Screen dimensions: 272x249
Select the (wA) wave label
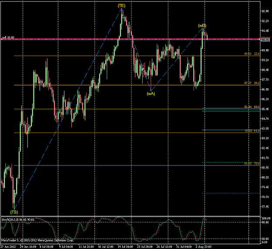pyautogui.click(x=151, y=94)
